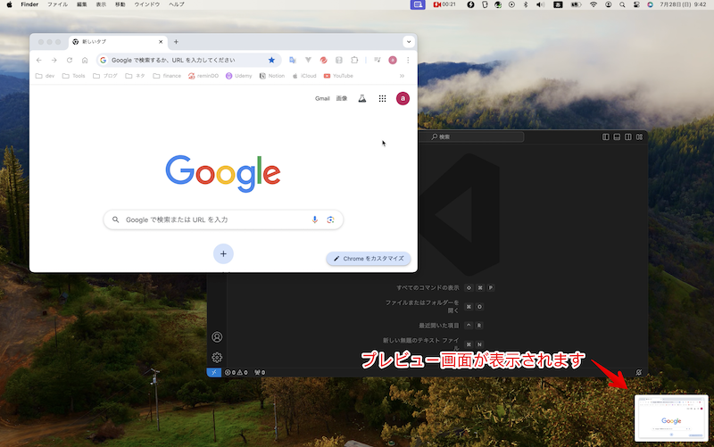This screenshot has height=447, width=714.
Task: Open VS Code accounts icon
Action: click(217, 337)
